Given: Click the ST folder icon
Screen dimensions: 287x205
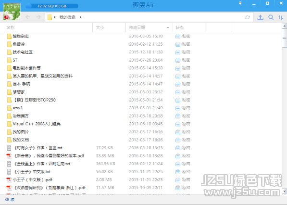Looking at the screenshot, I should (x=9, y=60).
